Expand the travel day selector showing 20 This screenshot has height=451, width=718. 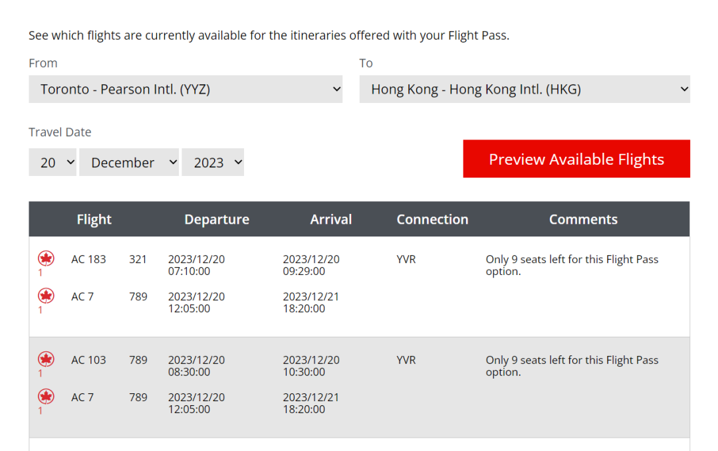[53, 162]
